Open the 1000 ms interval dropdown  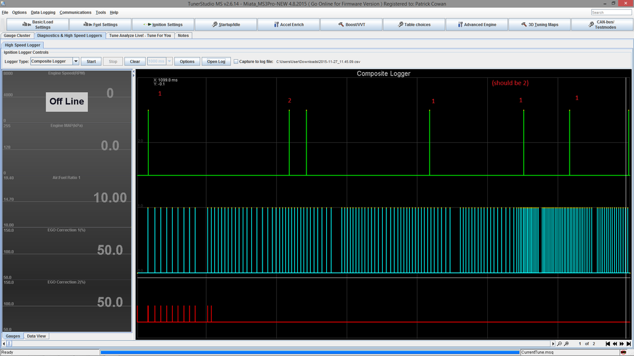[170, 62]
